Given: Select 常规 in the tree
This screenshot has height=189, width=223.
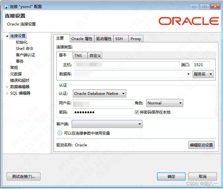Looking at the screenshot, I should pyautogui.click(x=14, y=67).
